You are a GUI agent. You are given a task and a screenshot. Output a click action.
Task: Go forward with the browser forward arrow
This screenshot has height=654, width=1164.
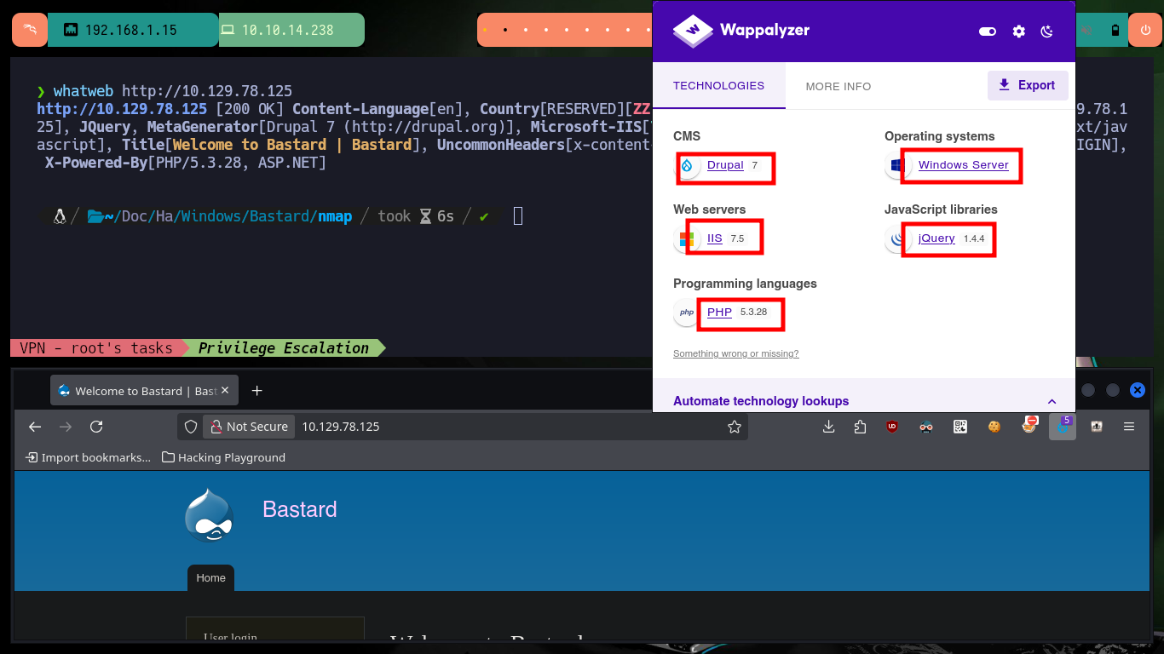(66, 427)
